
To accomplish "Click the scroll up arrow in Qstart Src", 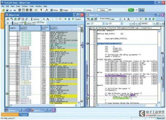I will click(x=159, y=31).
